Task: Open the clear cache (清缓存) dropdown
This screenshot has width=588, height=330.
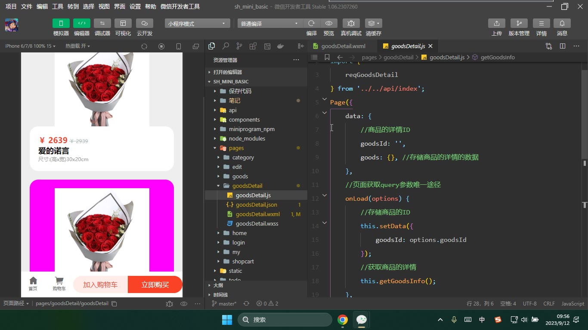Action: 373,23
